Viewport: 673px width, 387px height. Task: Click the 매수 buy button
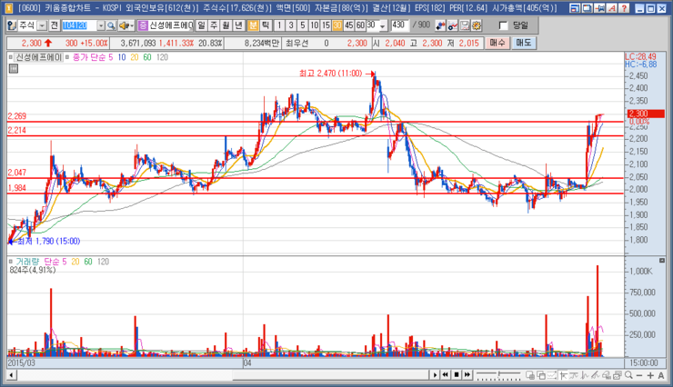coord(497,43)
